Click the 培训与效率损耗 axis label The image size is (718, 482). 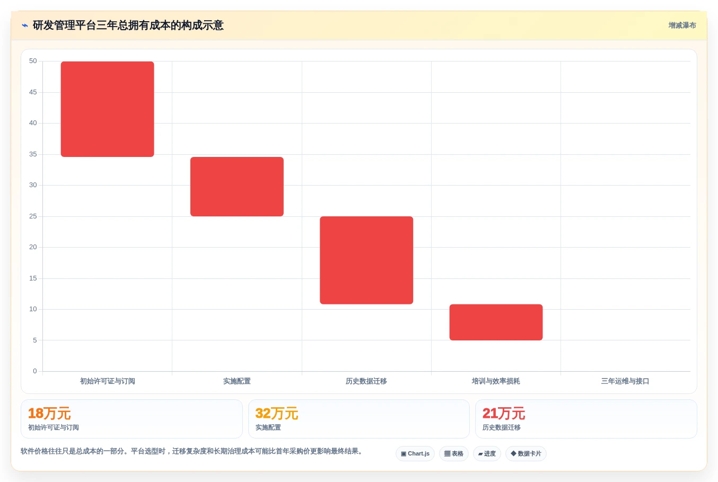[496, 381]
